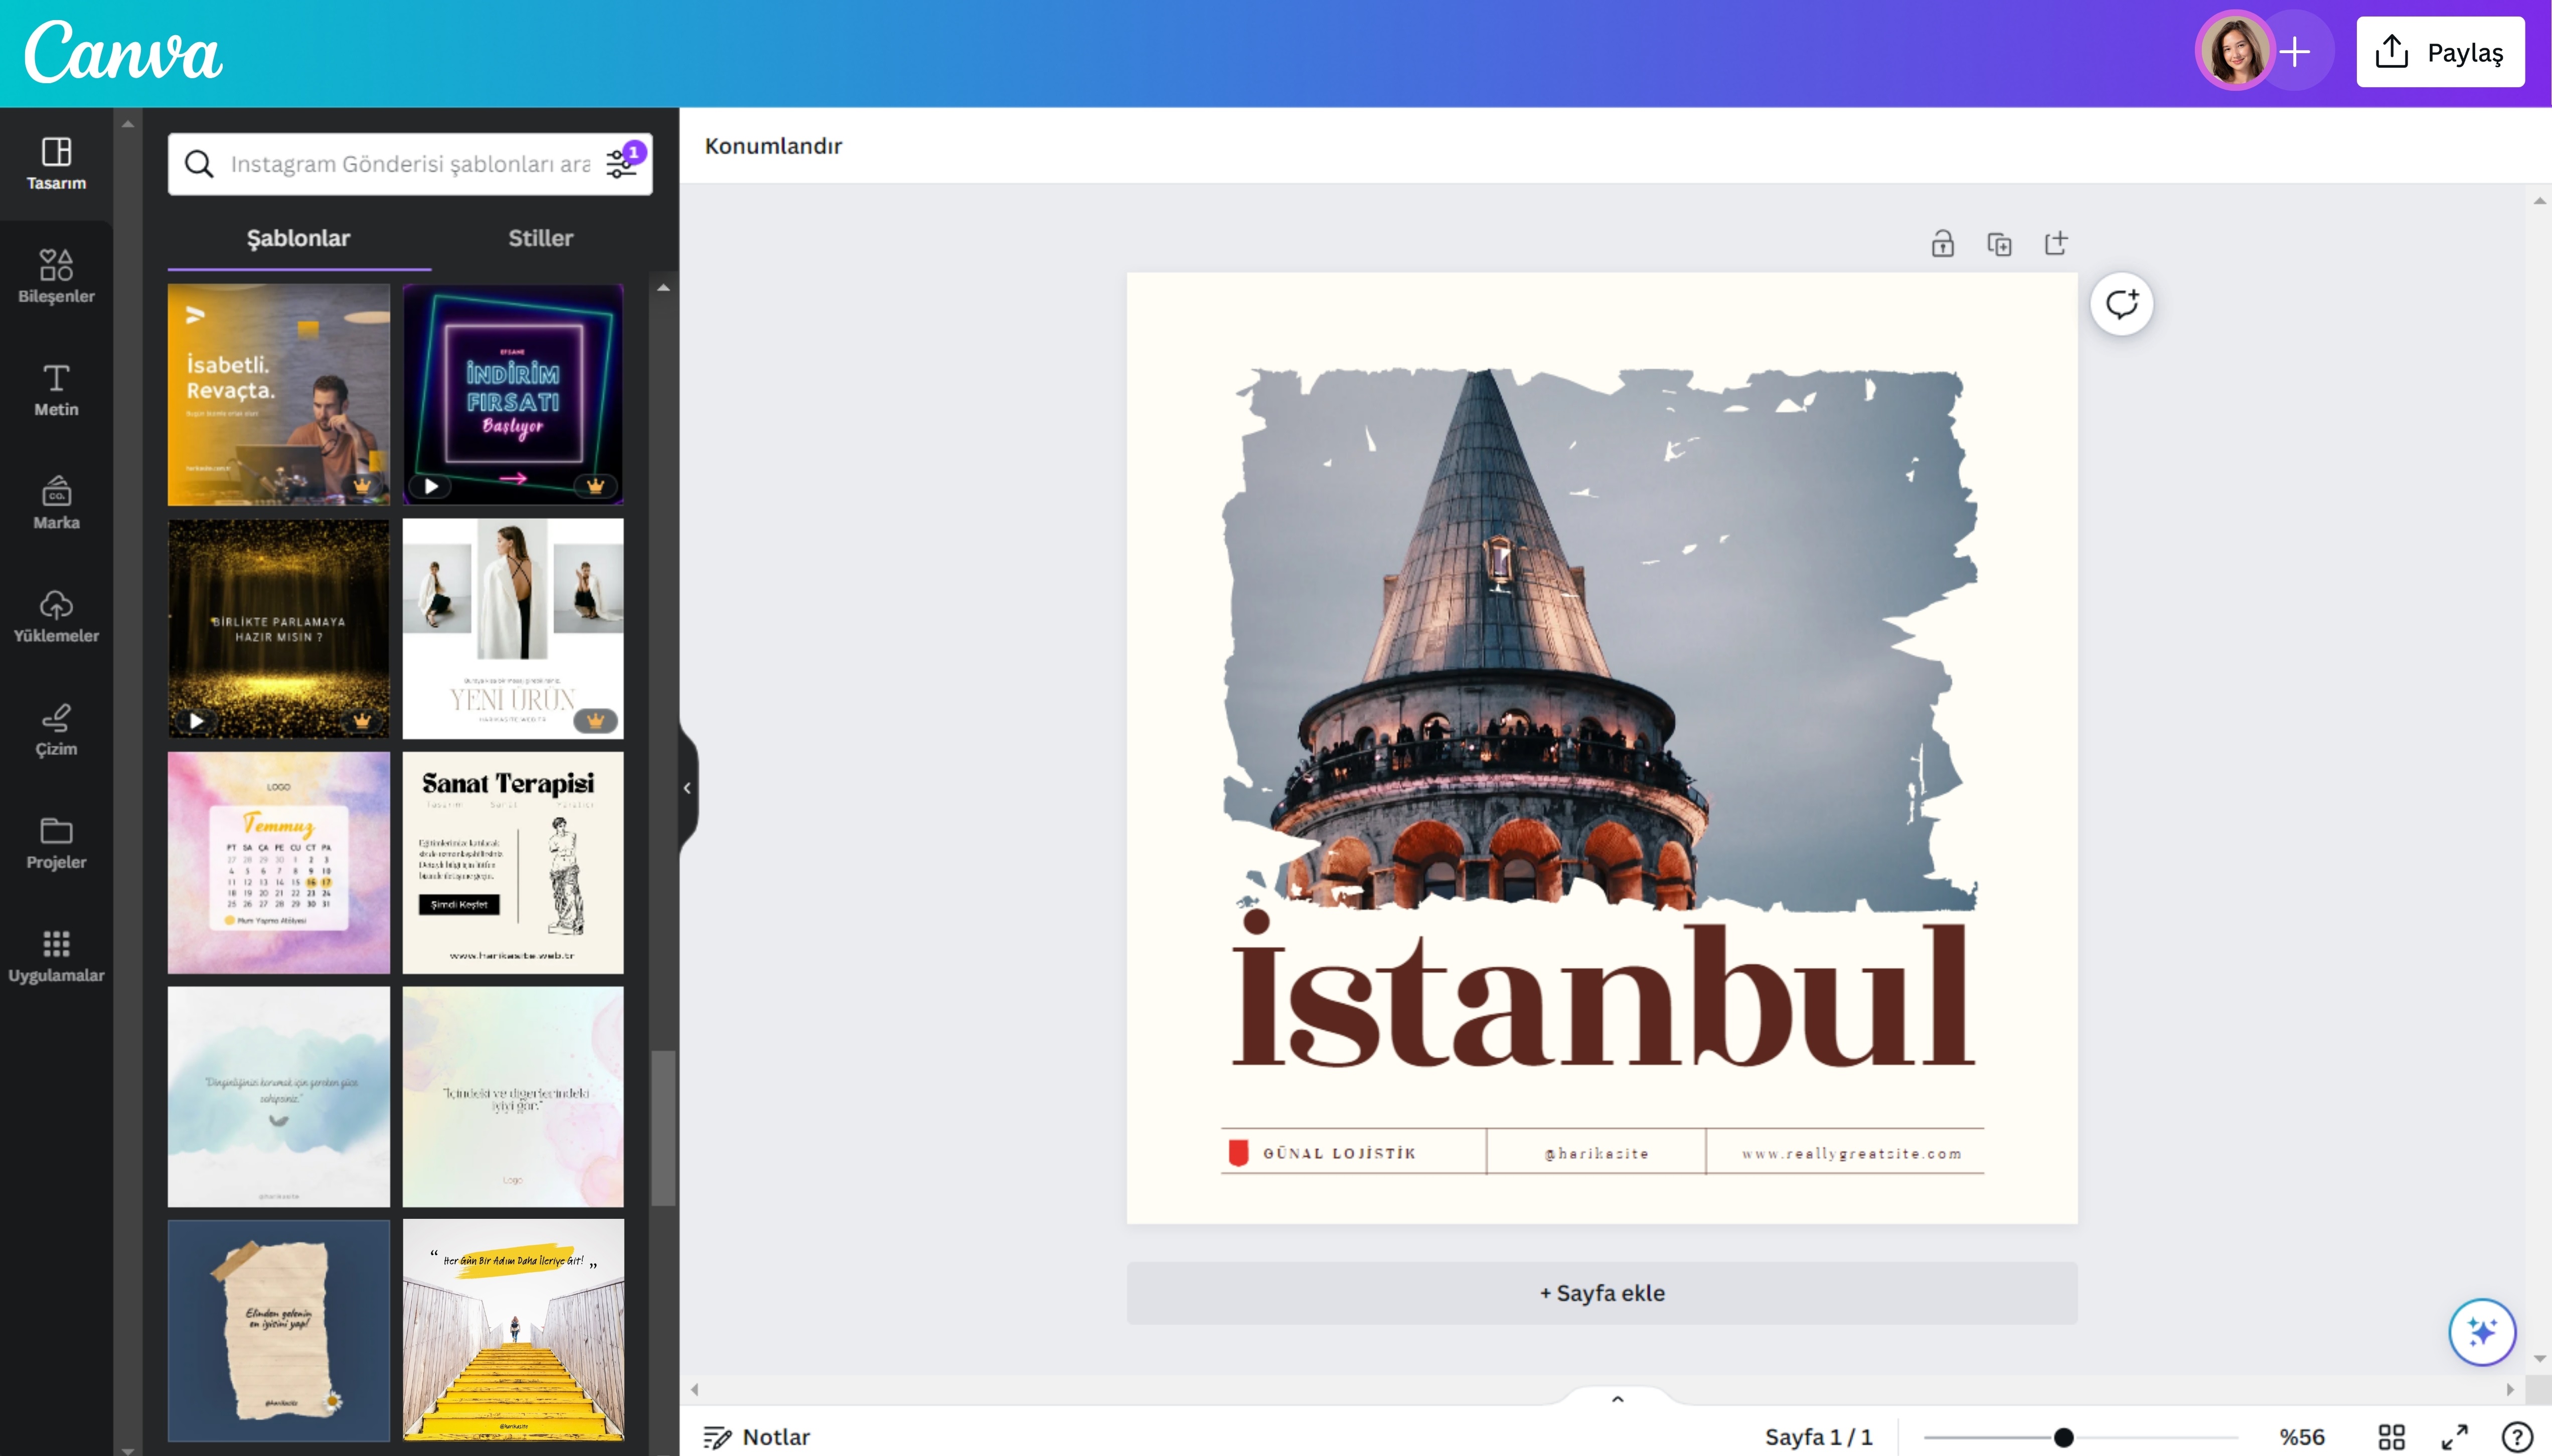Expand the page thumbnails chevron at bottom
The width and height of the screenshot is (2552, 1456).
click(1618, 1399)
